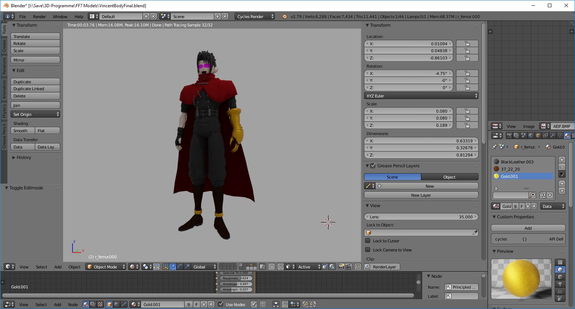Select Compositing node tree type icon
This screenshot has height=309, width=575.
pyautogui.click(x=93, y=304)
